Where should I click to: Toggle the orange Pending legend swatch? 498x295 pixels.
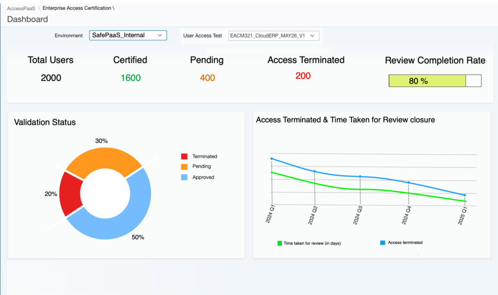(184, 167)
